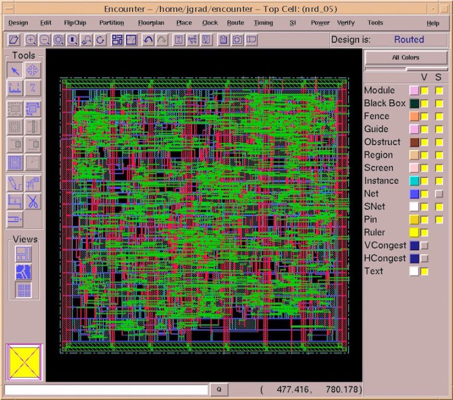Open the Design menu

(18, 23)
